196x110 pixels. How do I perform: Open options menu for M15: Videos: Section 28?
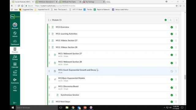(176, 47)
